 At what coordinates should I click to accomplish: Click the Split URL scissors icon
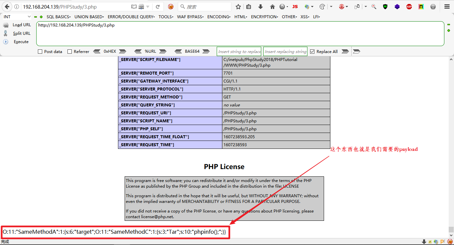pyautogui.click(x=6, y=33)
